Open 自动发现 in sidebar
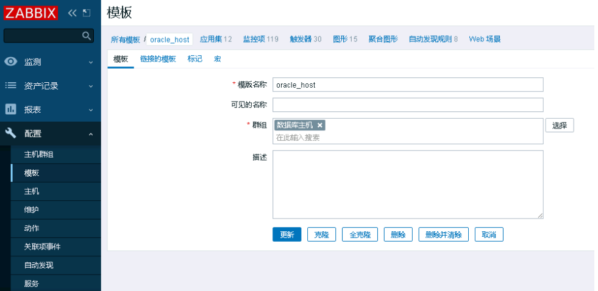This screenshot has width=598, height=291. [55, 265]
